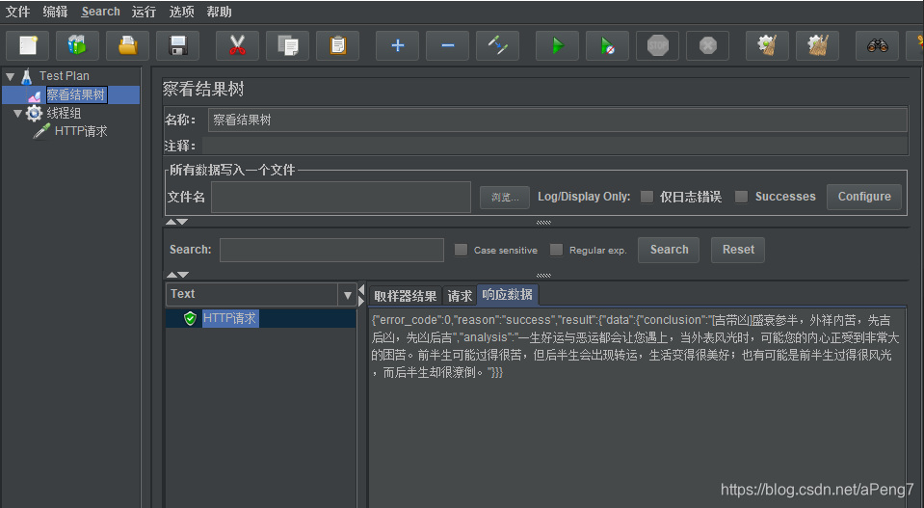Click the collapse arrows below the Search row
924x508 pixels.
click(x=176, y=275)
